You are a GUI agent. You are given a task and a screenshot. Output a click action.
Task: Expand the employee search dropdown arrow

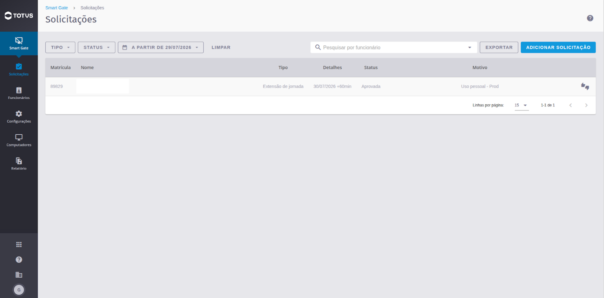(x=469, y=47)
